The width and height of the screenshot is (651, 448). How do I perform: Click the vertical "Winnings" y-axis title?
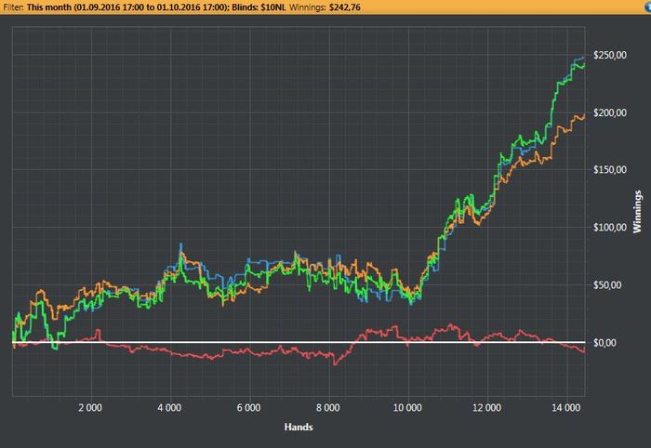pos(637,212)
